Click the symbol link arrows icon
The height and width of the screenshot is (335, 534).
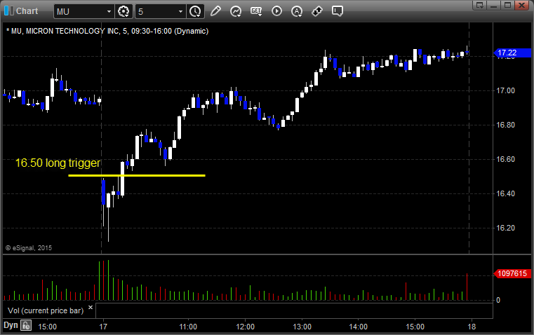tap(317, 11)
